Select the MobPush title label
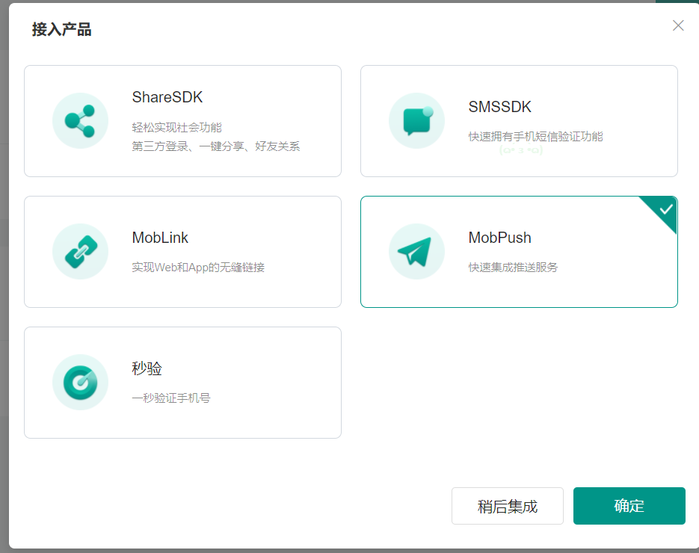 (x=500, y=238)
